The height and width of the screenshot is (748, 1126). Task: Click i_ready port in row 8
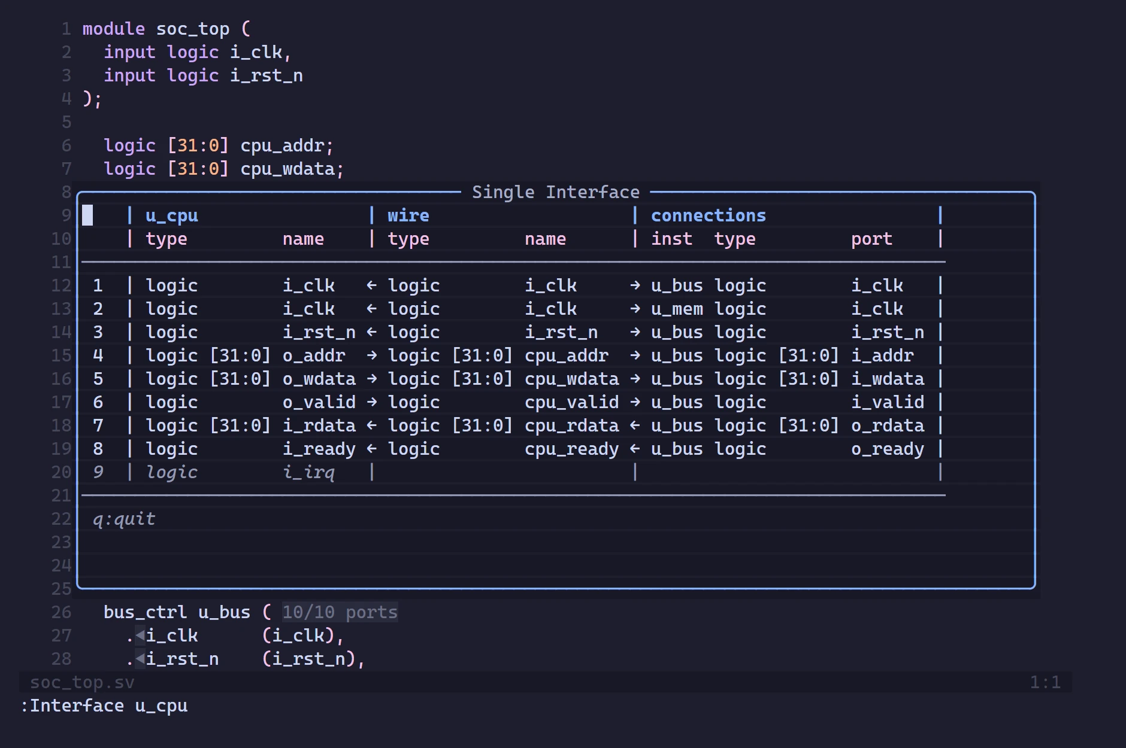pyautogui.click(x=319, y=449)
